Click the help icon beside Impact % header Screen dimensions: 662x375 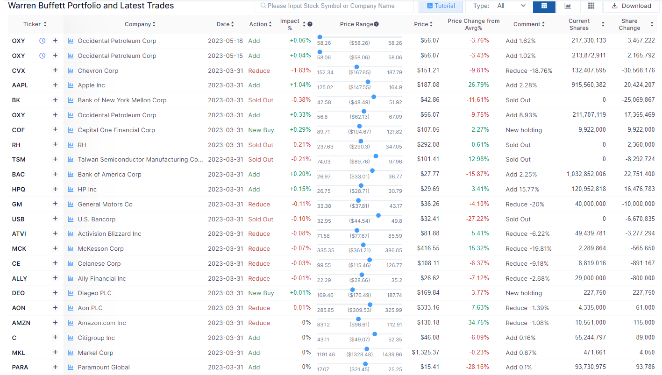tap(310, 24)
